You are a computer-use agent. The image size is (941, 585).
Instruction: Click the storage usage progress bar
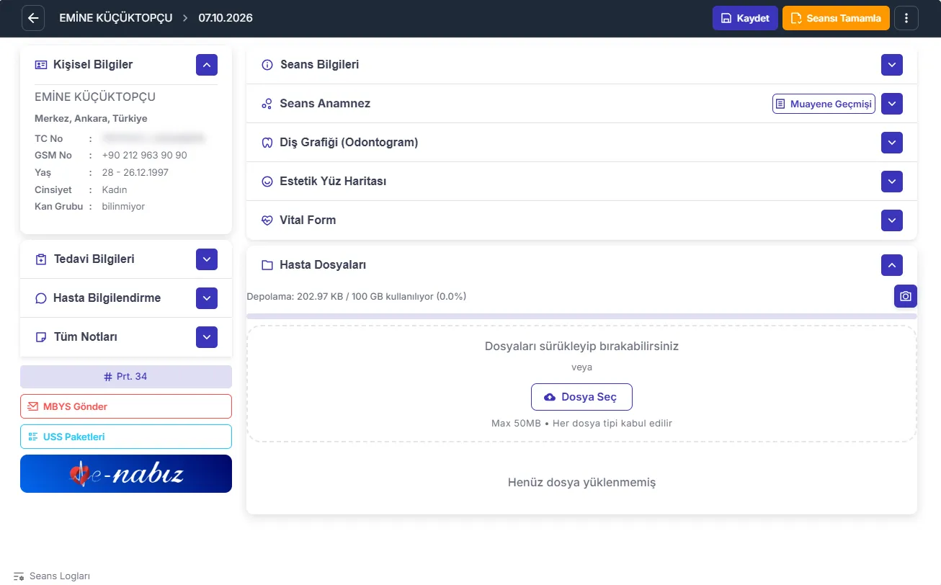(581, 316)
